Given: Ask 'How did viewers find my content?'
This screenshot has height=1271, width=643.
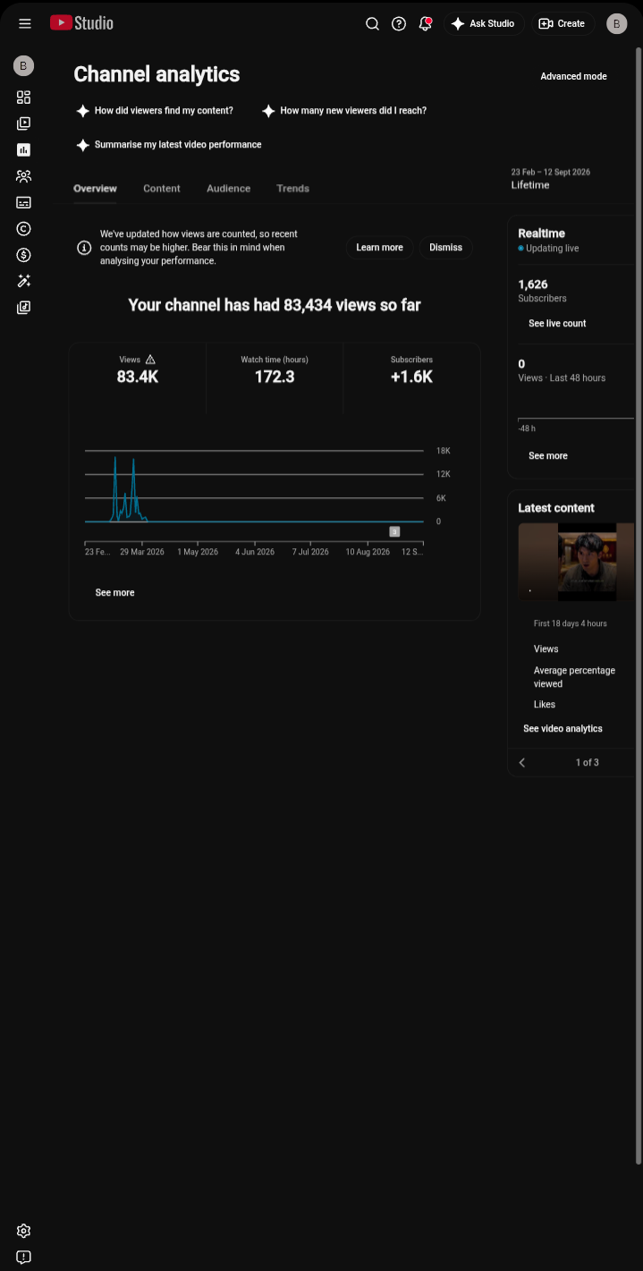Looking at the screenshot, I should (x=155, y=111).
